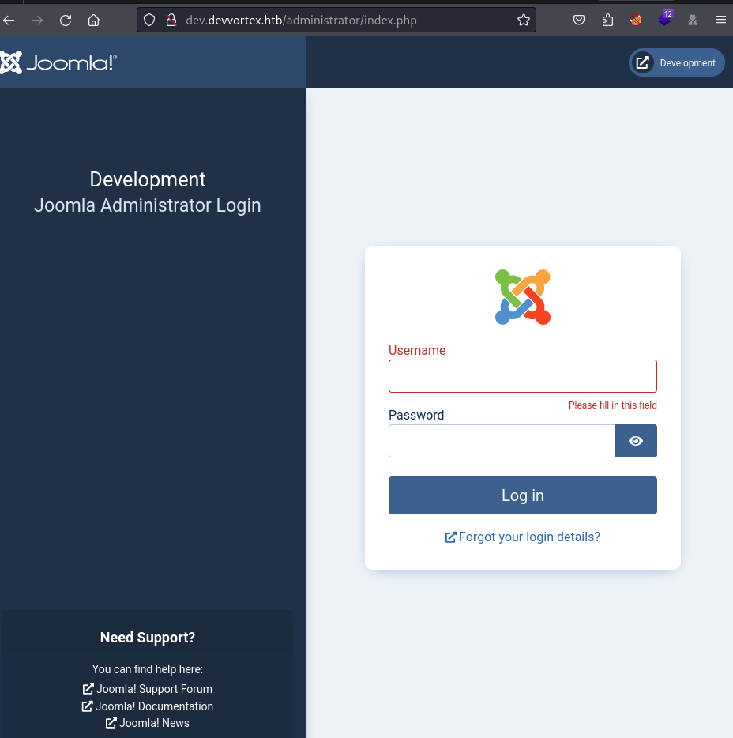733x738 pixels.
Task: Open the purple extension with 12 badge
Action: (665, 19)
